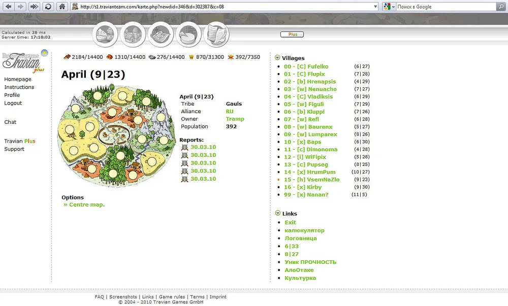The image size is (508, 306).
Task: Open the Уник ПРОЧНОСТЬ link
Action: pos(310,262)
